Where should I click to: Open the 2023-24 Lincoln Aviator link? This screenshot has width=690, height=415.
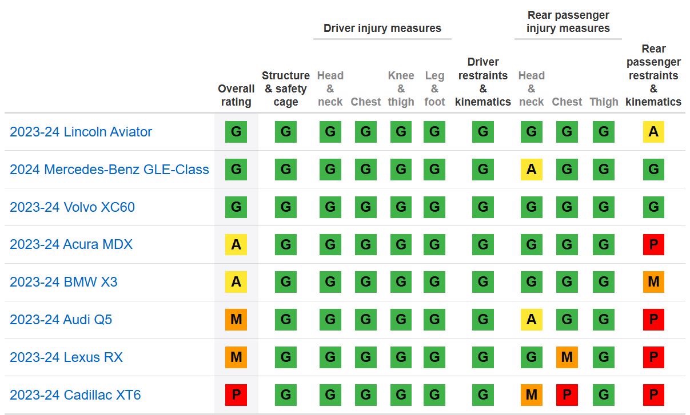click(81, 132)
